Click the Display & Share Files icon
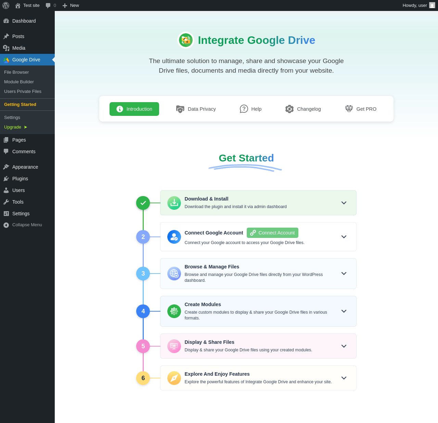 point(174,346)
